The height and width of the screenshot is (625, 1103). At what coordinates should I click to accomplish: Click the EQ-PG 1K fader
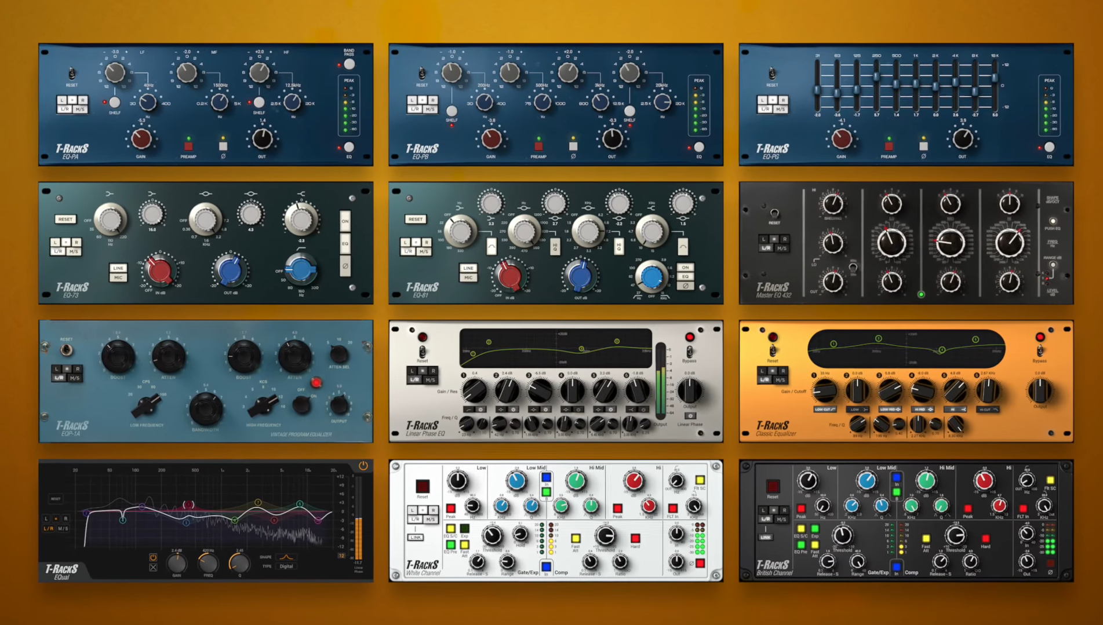[x=916, y=84]
